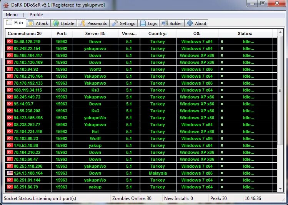Click the status square icon in 85.96.126.219 row
Screen dimensions: 288x205
[x=222, y=42]
